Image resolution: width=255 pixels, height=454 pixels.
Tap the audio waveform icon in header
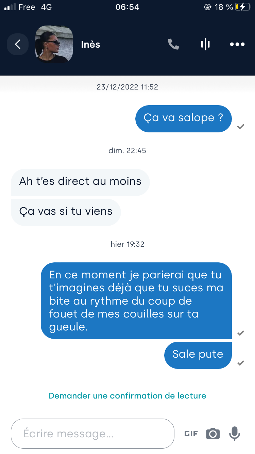coord(205,44)
